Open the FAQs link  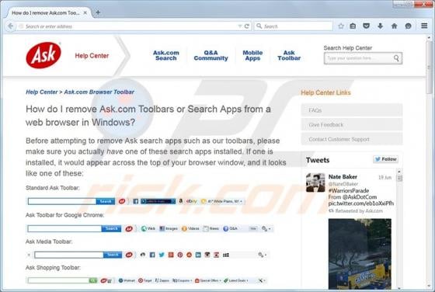pos(352,110)
